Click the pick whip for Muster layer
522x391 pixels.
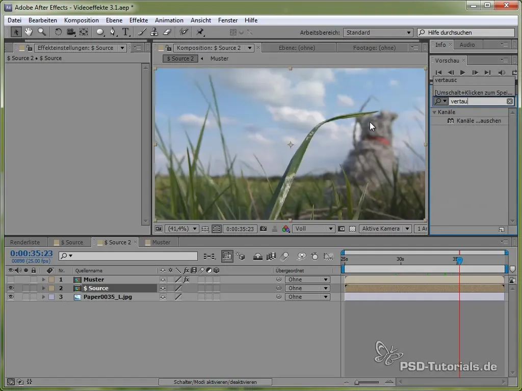279,280
